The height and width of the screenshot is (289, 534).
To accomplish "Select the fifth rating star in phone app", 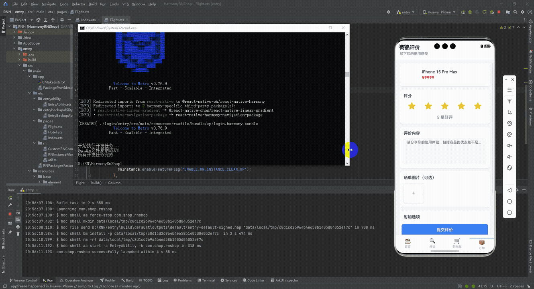I will tap(477, 106).
